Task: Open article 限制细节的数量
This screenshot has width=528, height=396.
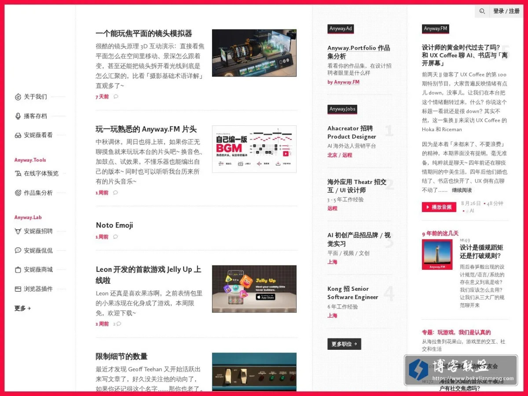Action: [121, 356]
